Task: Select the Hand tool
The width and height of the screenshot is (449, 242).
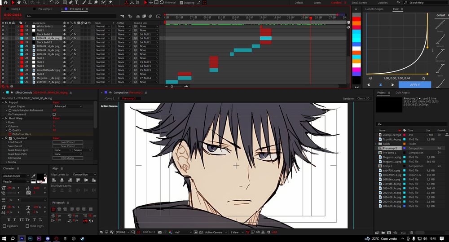Action: pyautogui.click(x=18, y=2)
